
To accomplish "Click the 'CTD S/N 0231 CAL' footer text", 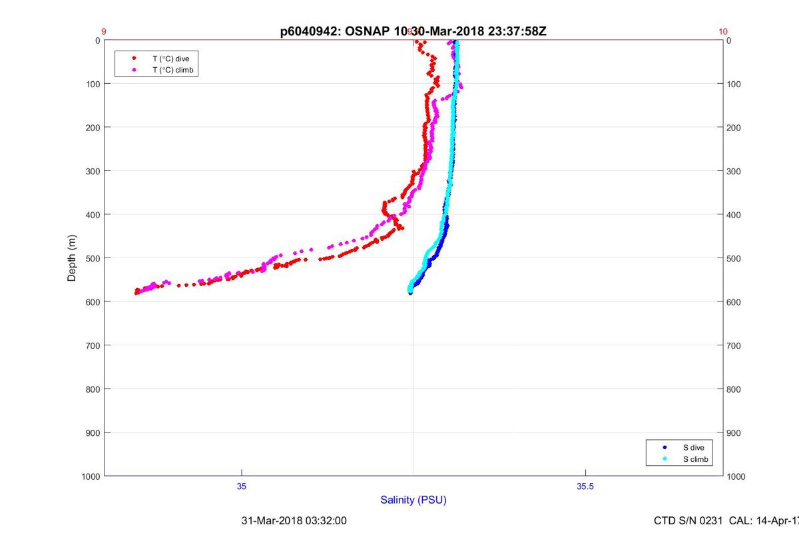I will click(x=726, y=520).
